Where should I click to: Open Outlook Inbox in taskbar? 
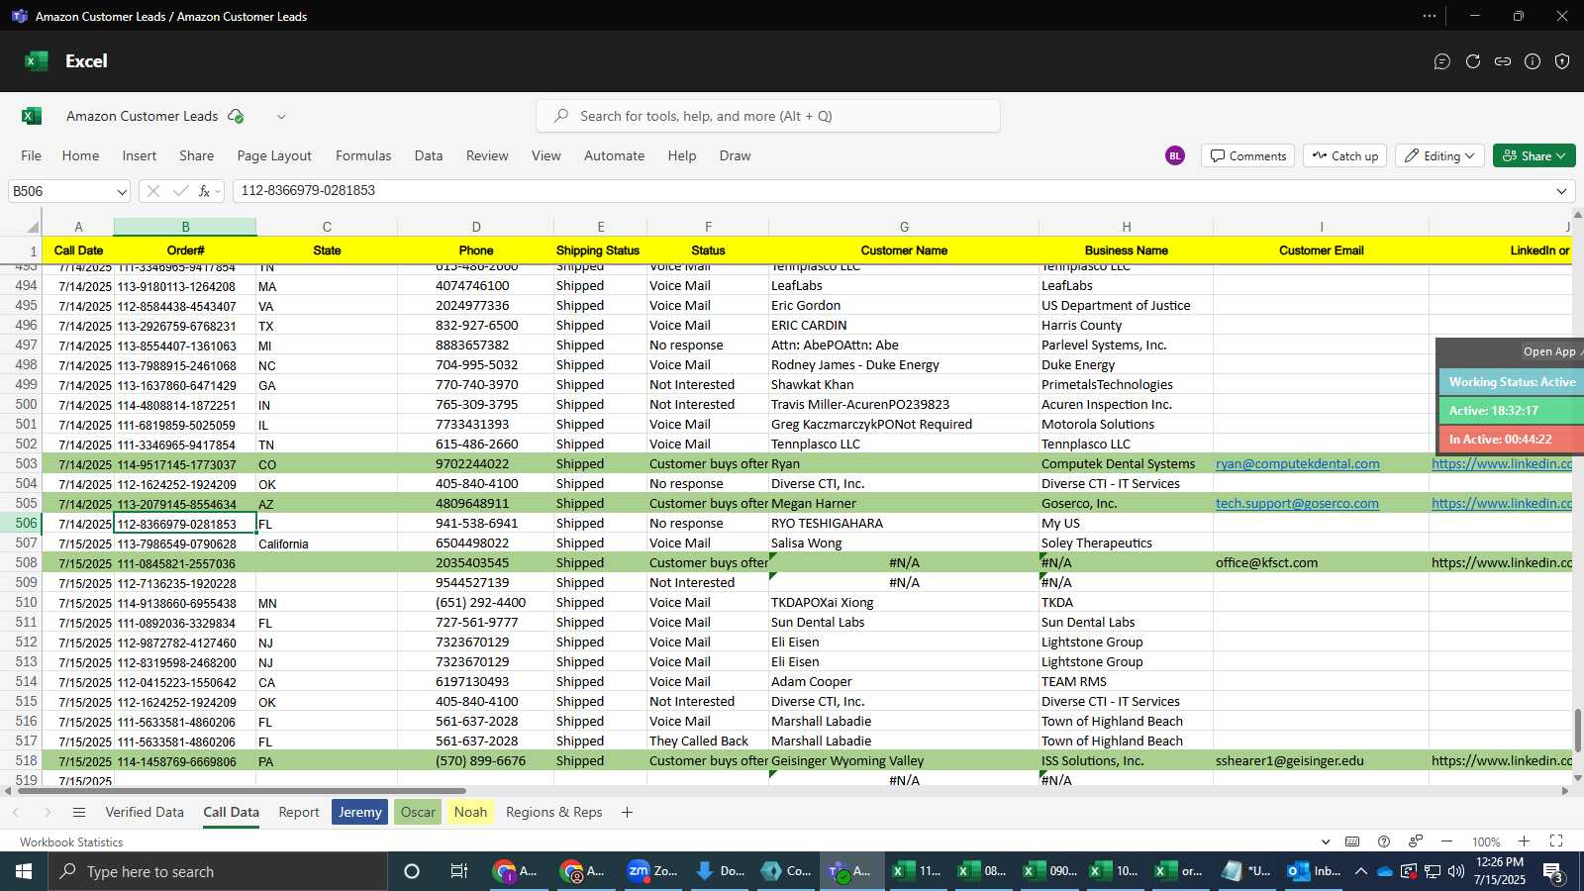1314,871
